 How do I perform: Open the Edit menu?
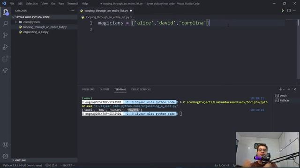(20, 3)
